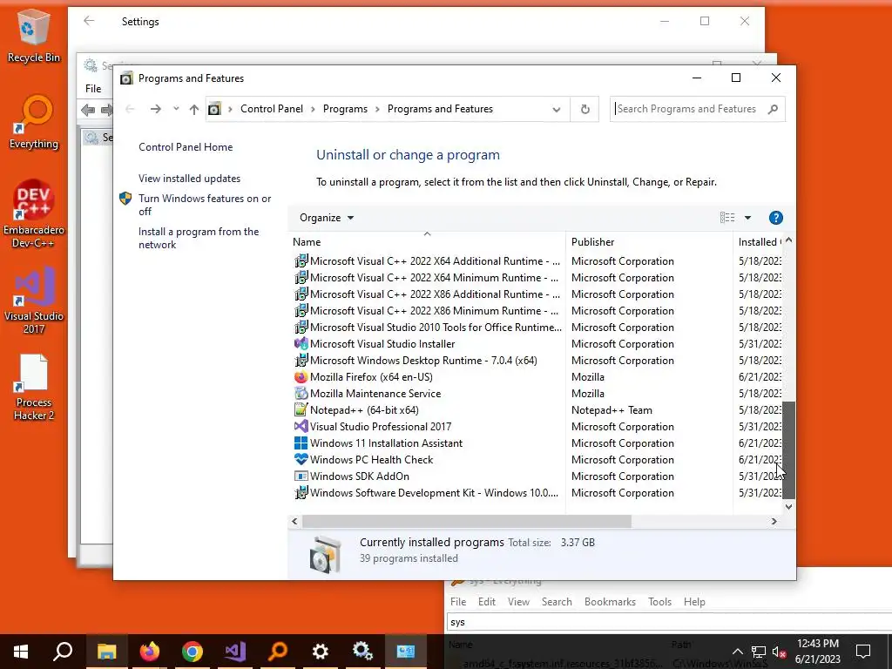Expand the chevron after Control Panel in breadcrumb
The height and width of the screenshot is (669, 892).
point(313,109)
